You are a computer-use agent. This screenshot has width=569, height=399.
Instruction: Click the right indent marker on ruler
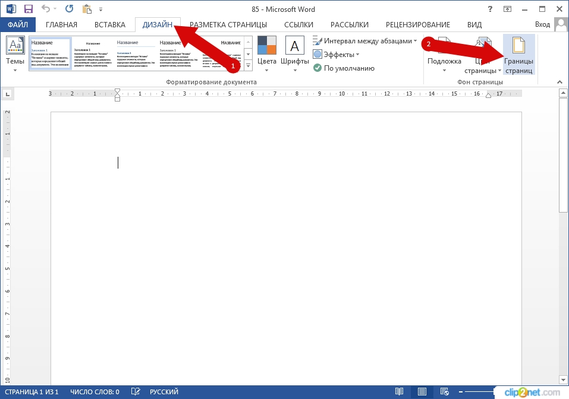[x=489, y=96]
